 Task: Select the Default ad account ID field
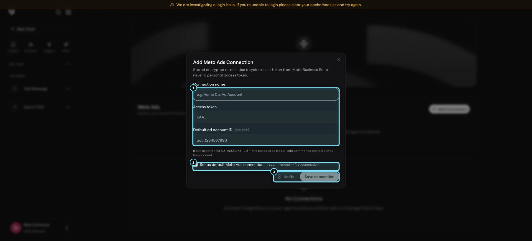(266, 140)
